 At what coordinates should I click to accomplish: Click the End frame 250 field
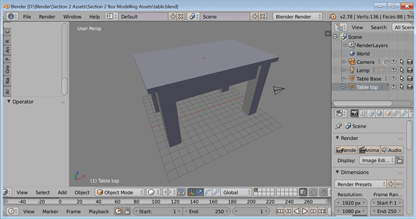pyautogui.click(x=206, y=211)
